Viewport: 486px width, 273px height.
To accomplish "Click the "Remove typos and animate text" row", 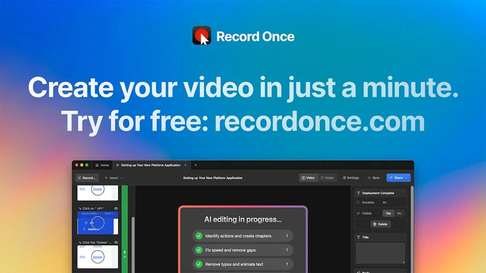I will tap(243, 264).
